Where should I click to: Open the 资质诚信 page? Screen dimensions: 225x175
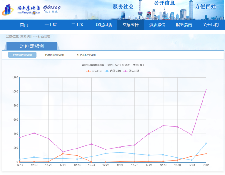157,25
